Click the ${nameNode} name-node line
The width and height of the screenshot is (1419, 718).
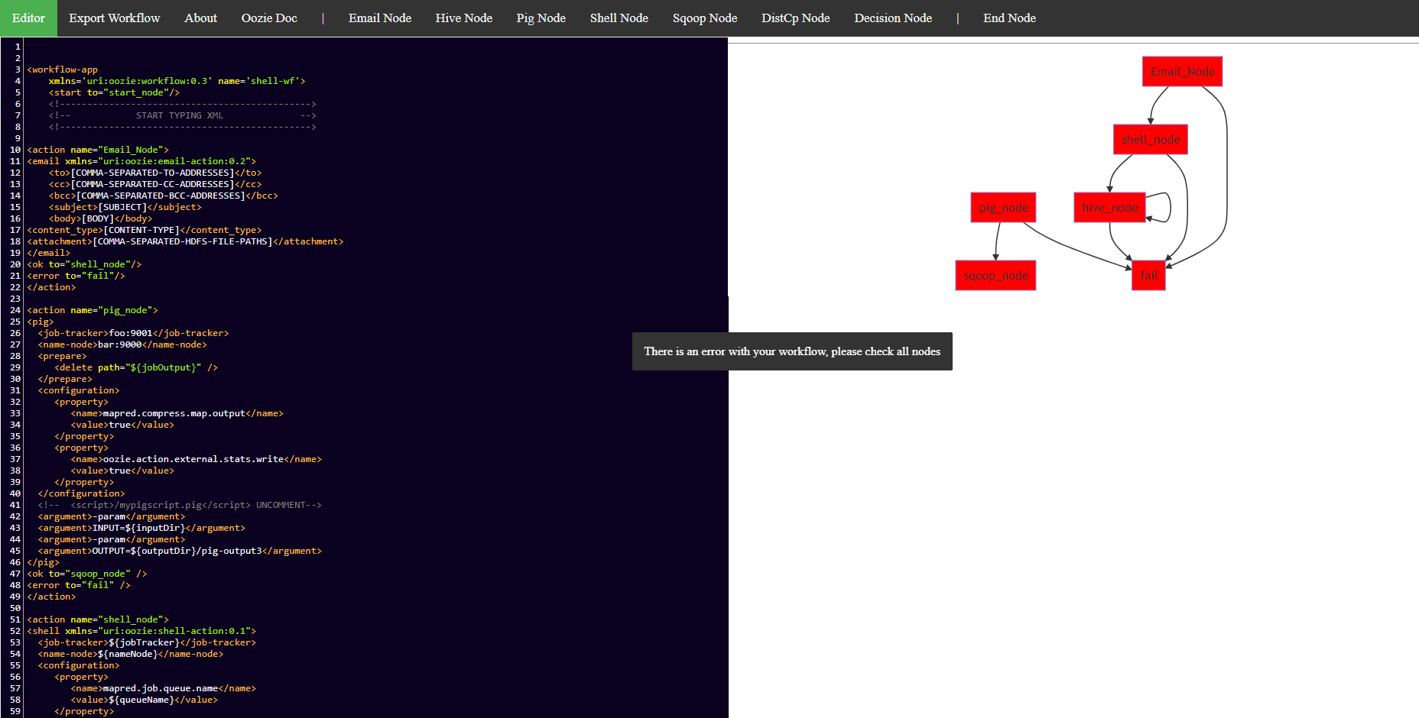pyautogui.click(x=131, y=654)
